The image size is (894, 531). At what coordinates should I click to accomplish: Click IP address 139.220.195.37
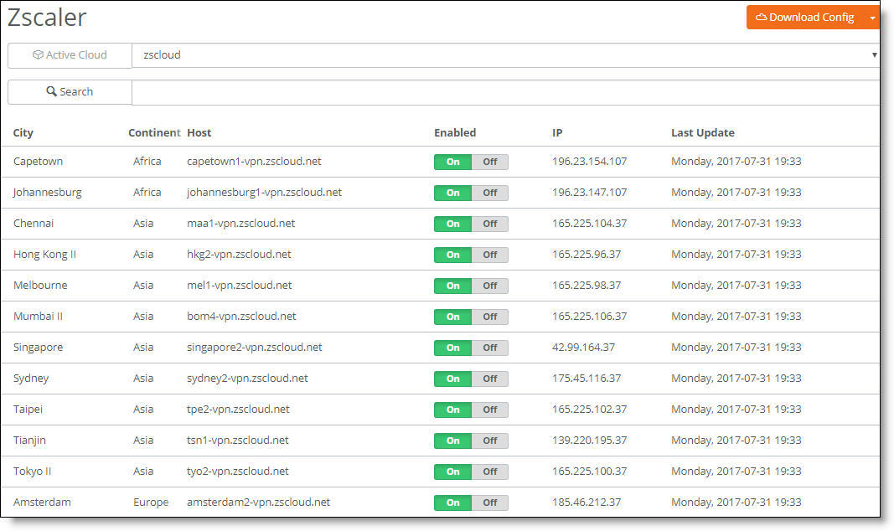tap(589, 440)
